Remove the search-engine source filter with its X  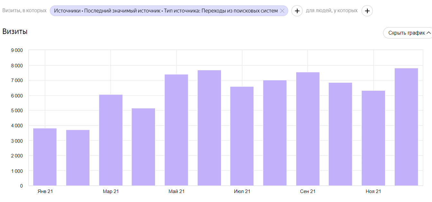(282, 11)
